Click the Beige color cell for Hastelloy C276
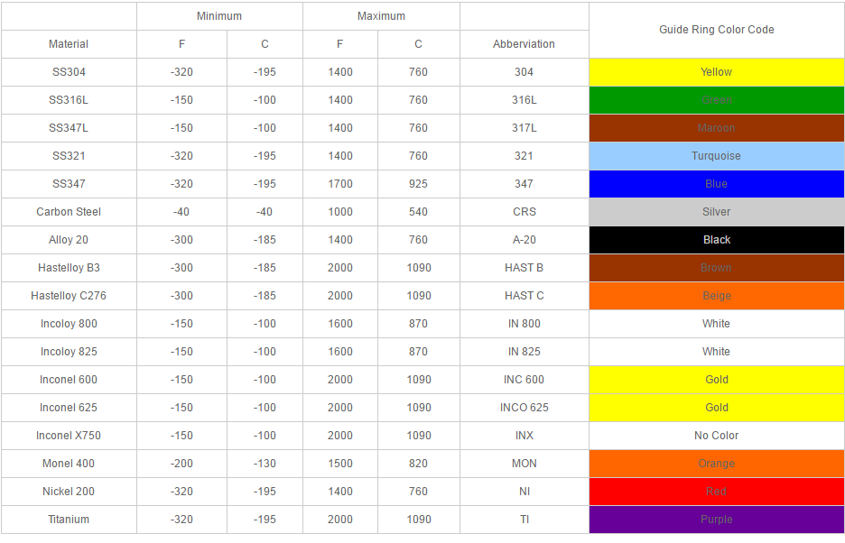845x543 pixels. (x=716, y=296)
